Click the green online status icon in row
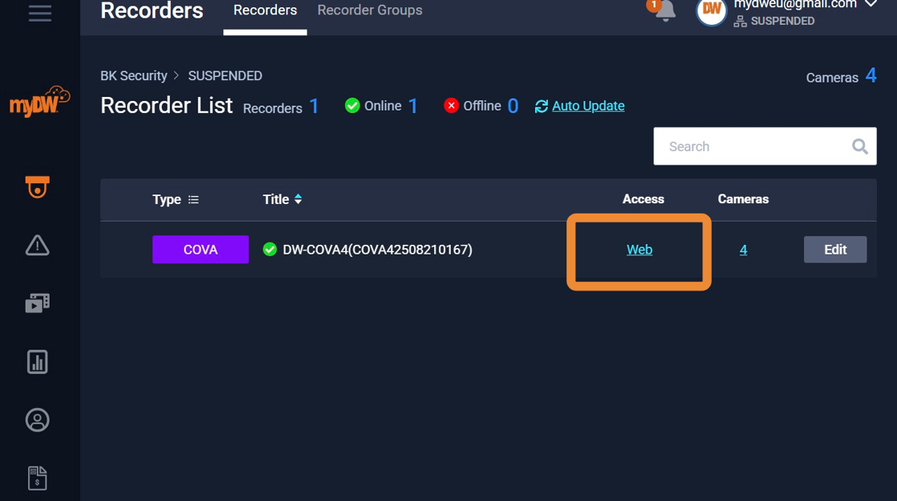 coord(269,250)
